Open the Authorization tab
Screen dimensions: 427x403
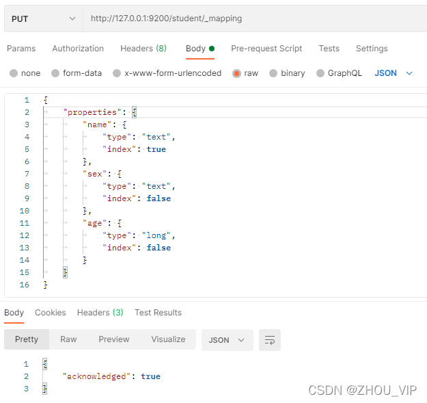(78, 49)
